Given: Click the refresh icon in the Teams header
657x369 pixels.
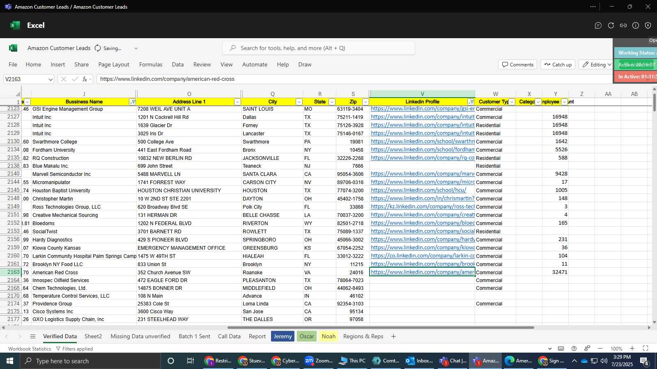Looking at the screenshot, I should 611,25.
